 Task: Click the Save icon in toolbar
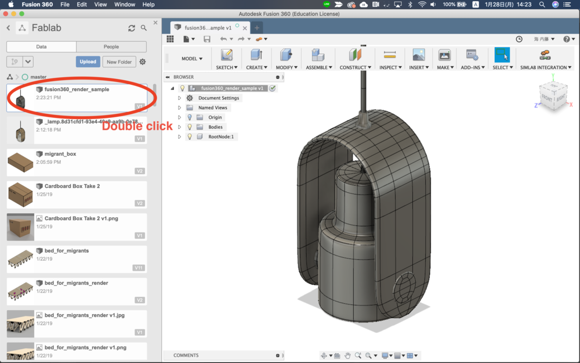click(x=207, y=39)
